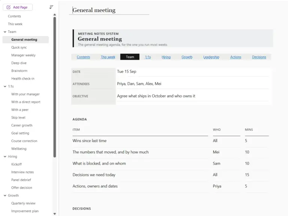Click the scroll down arrow in page list
Screen dimensions: 288x216
tap(54, 214)
